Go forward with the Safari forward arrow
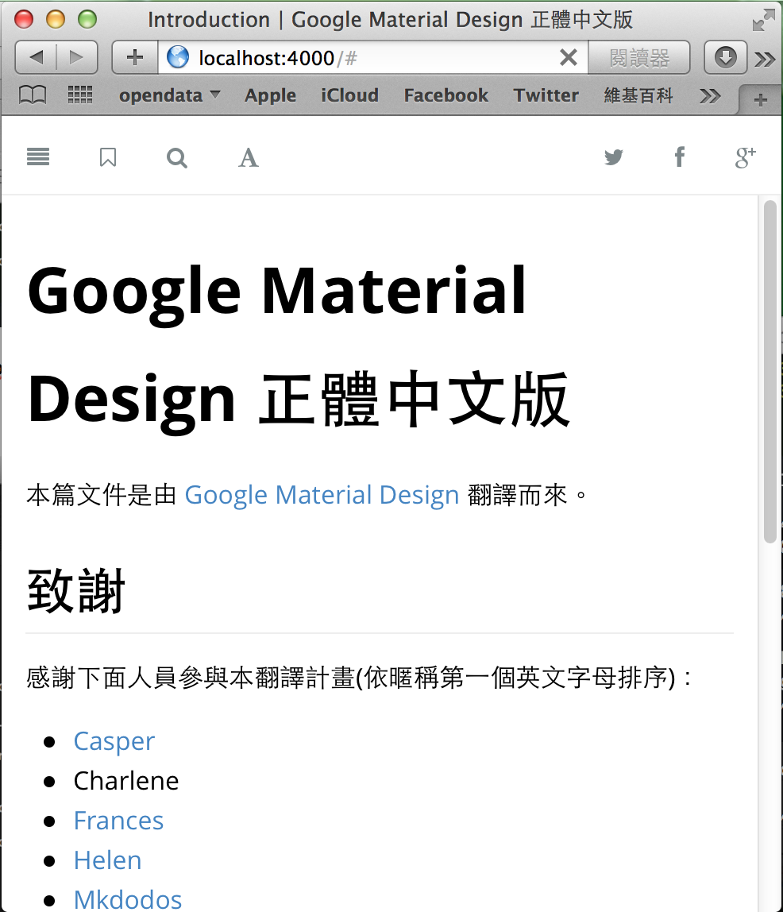 [77, 57]
